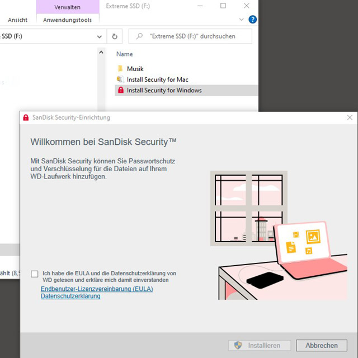Select the Verwalten contextual tab
The height and width of the screenshot is (358, 358).
68,7
